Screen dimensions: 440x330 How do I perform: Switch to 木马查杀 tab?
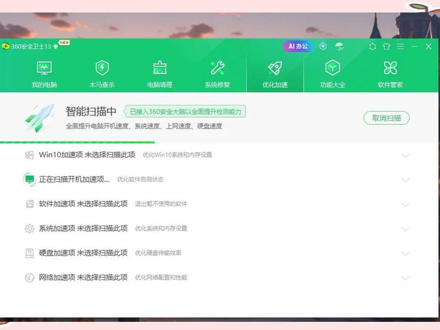coord(102,74)
